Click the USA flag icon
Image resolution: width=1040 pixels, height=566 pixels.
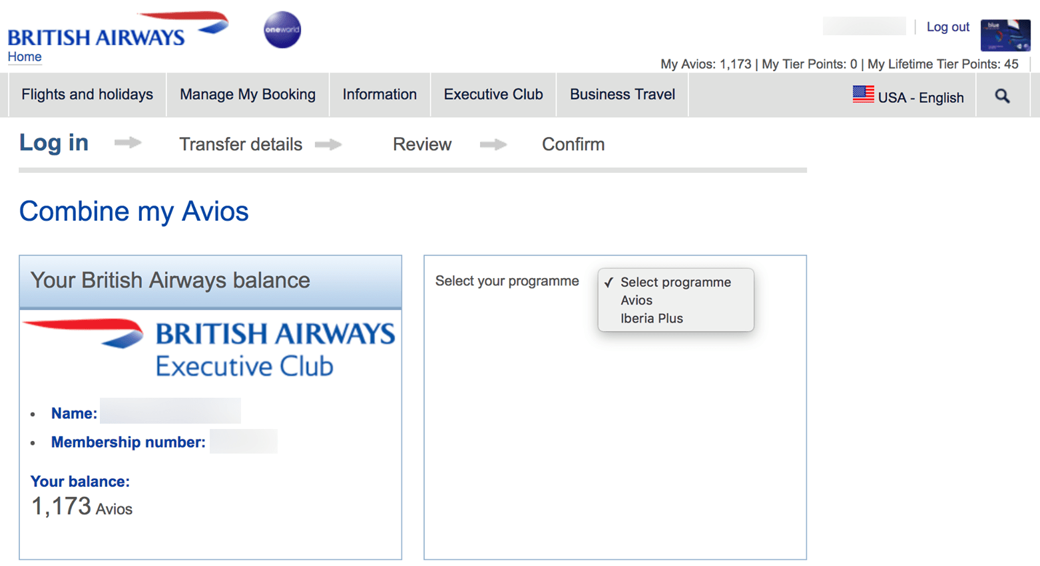pos(864,94)
